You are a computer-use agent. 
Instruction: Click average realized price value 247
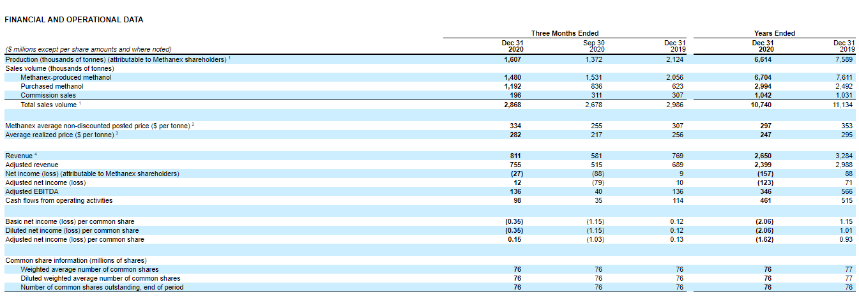tap(766, 135)
